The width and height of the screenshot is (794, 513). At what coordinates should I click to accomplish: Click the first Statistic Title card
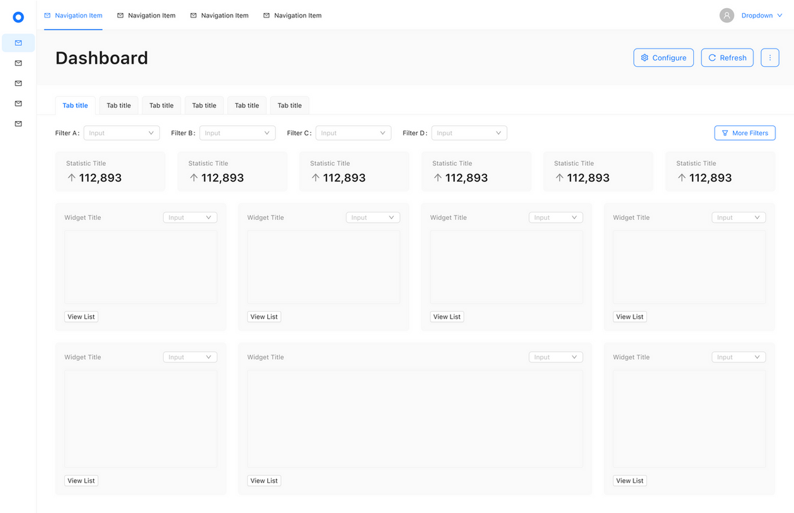[110, 171]
